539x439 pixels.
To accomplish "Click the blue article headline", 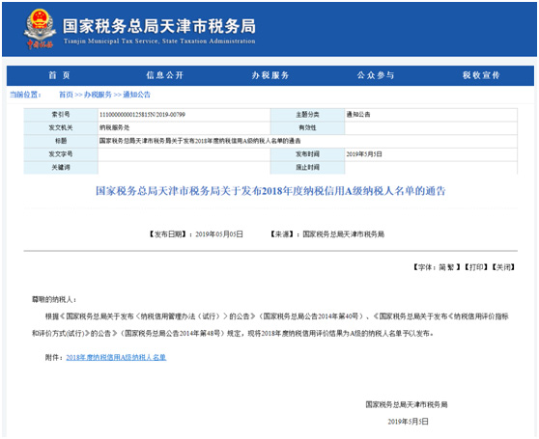I will pos(270,191).
